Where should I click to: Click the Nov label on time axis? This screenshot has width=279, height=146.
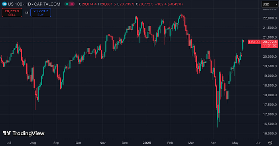103,143
